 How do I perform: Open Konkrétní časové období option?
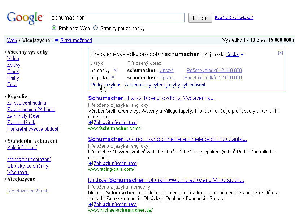pyautogui.click(x=33, y=129)
